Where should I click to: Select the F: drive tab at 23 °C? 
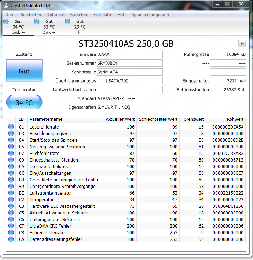pos(80,27)
